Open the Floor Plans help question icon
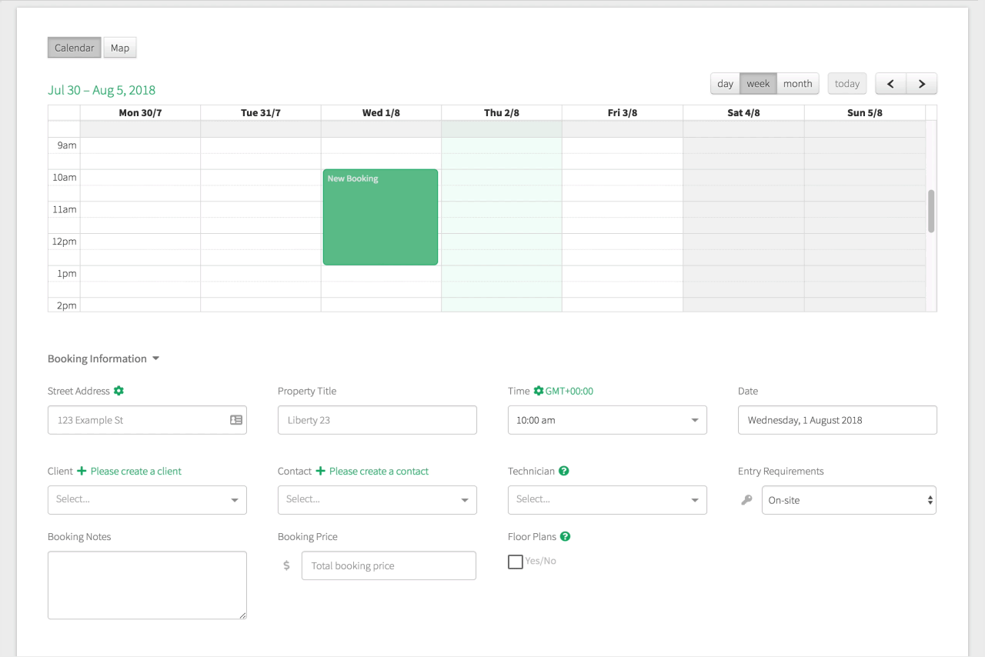 pyautogui.click(x=565, y=536)
